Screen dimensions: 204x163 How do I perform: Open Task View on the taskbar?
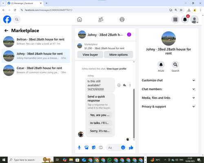tap(57, 160)
